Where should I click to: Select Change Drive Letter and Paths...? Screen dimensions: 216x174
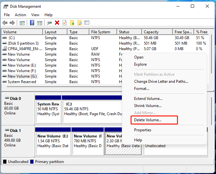[x=161, y=82]
